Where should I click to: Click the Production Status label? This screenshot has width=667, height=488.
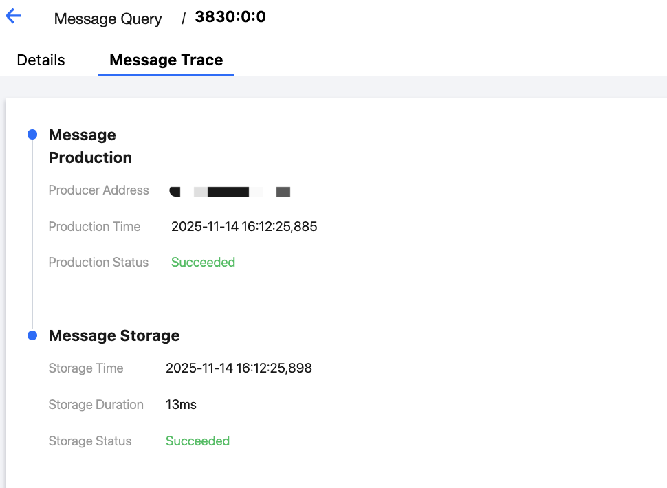click(98, 262)
